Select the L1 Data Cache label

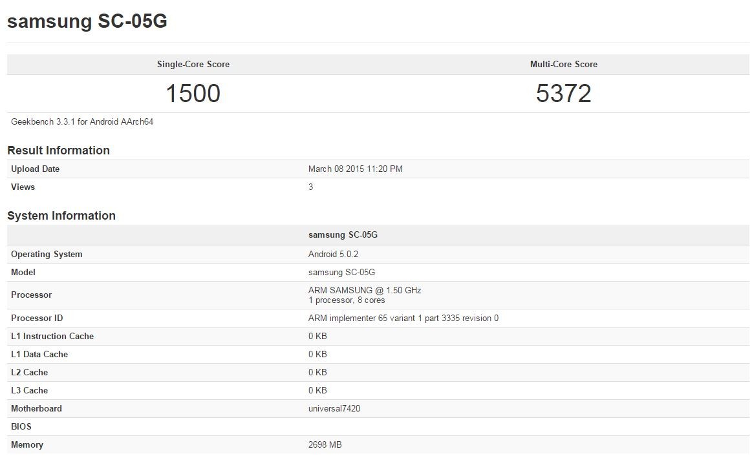[x=39, y=355]
